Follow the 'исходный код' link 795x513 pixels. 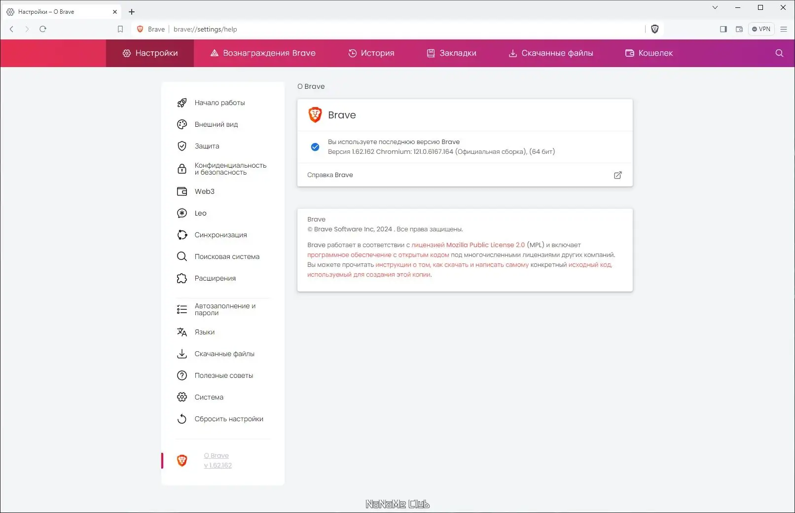(x=590, y=265)
